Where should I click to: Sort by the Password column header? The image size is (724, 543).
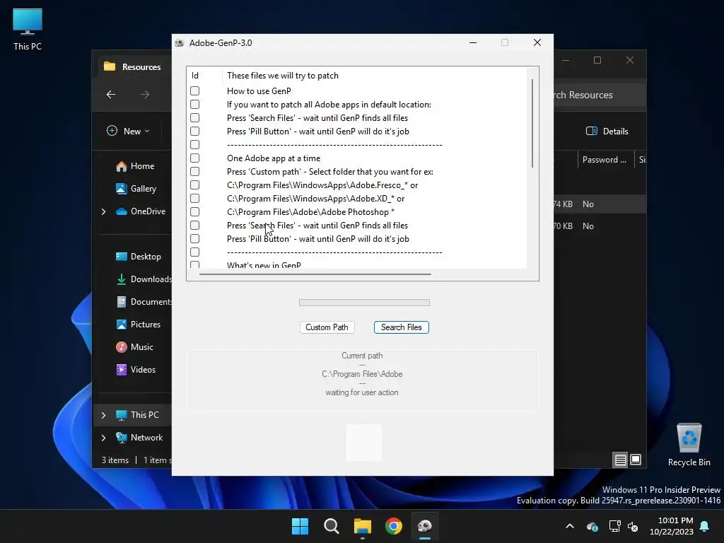tap(605, 160)
